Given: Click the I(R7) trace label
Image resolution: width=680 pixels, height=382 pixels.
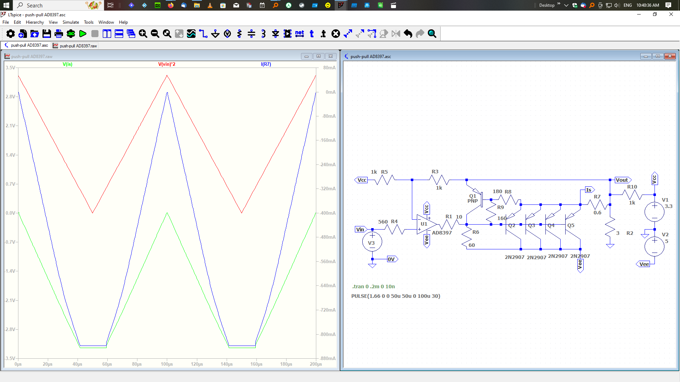Looking at the screenshot, I should [266, 64].
